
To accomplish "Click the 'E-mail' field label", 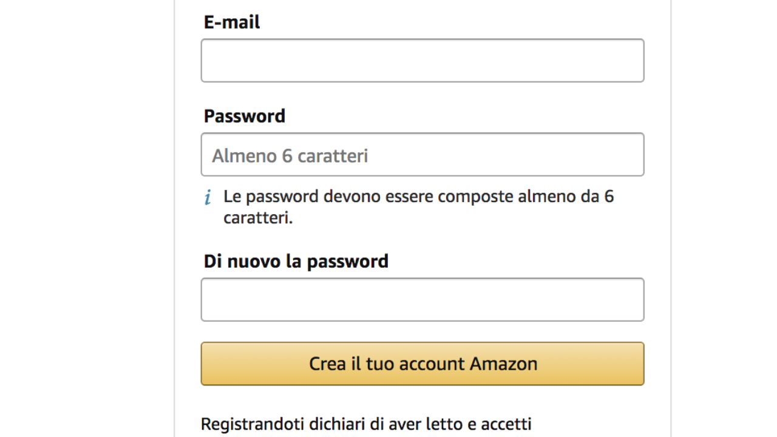I will point(232,22).
